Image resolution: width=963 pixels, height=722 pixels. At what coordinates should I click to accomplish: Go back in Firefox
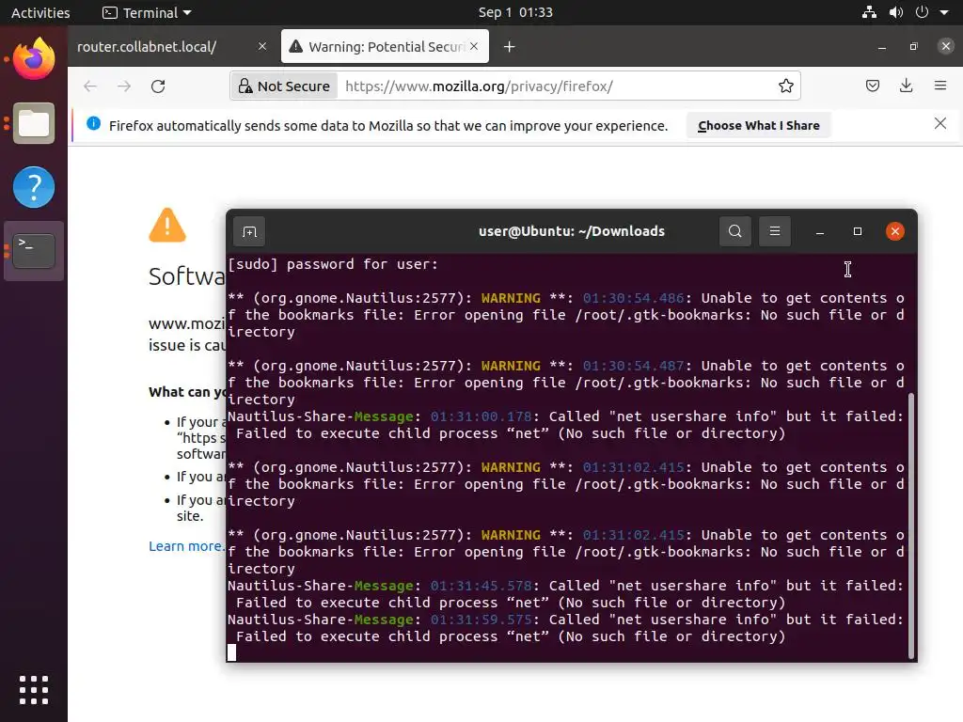[90, 86]
